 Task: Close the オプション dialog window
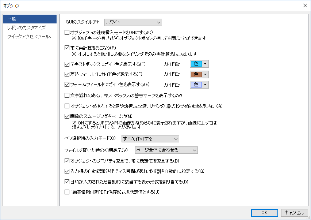tap(305, 5)
